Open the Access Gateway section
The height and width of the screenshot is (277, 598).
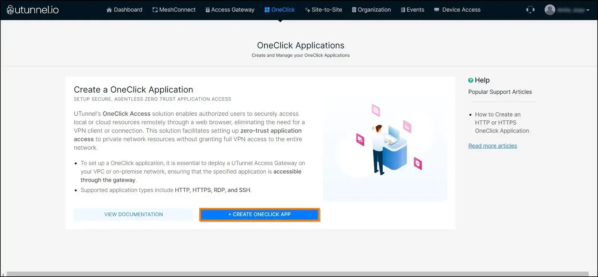coord(230,10)
